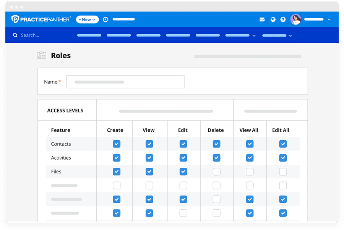The height and width of the screenshot is (231, 344).
Task: Open the help question mark icon
Action: [x=283, y=19]
